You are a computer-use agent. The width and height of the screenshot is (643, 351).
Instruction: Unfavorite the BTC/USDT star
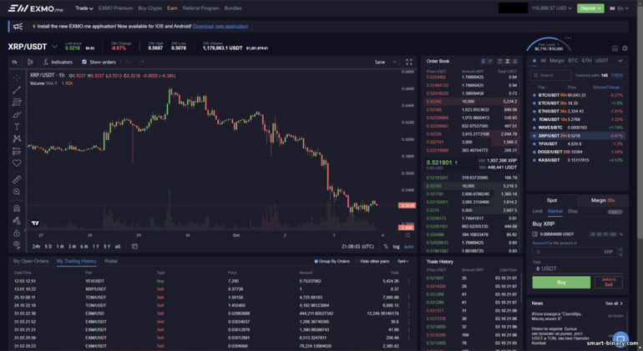[x=534, y=95]
